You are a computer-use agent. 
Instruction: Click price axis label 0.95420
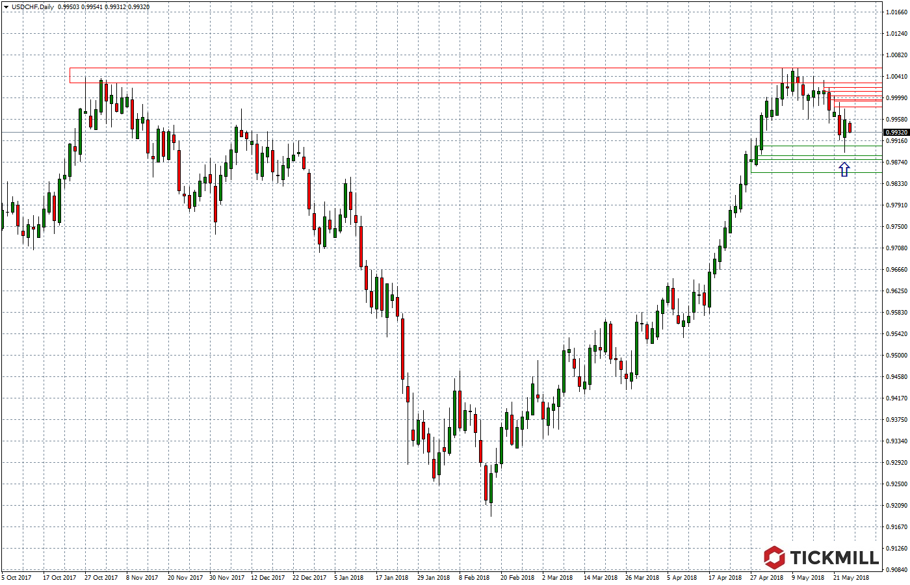896,334
